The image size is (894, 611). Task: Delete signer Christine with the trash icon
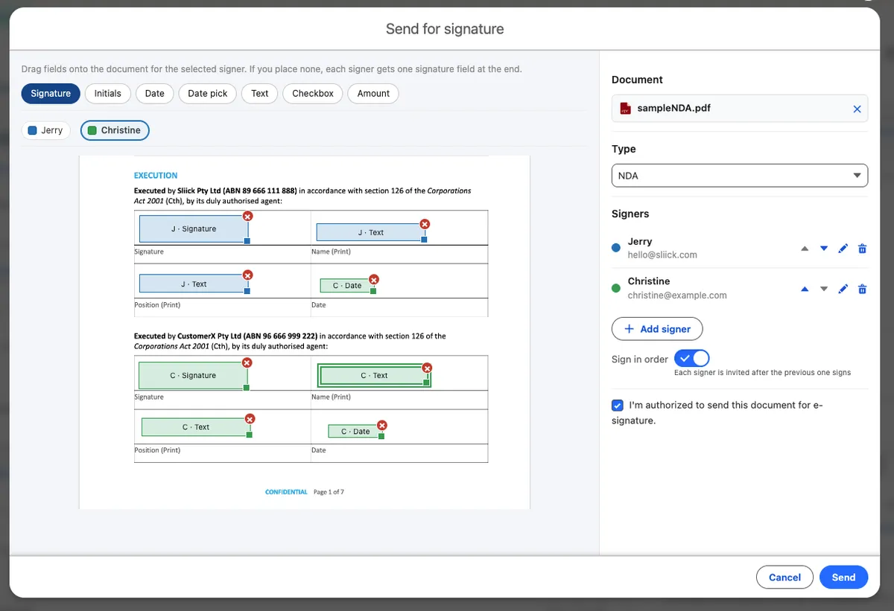(862, 289)
